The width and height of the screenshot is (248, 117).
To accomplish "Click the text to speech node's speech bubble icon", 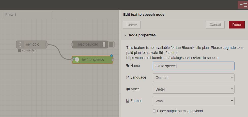I will pos(76,60).
